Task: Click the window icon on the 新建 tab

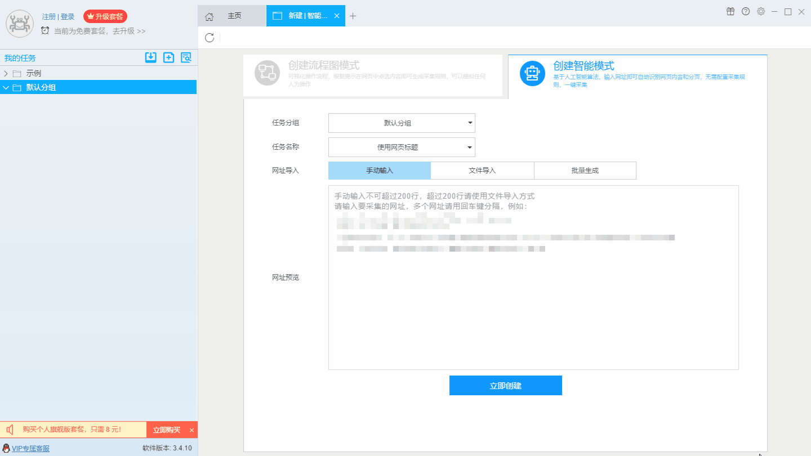Action: point(277,16)
